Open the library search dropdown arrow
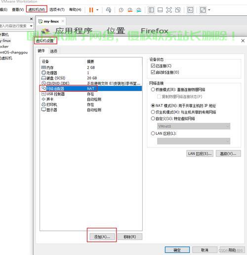 click(x=31, y=26)
